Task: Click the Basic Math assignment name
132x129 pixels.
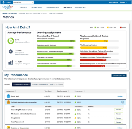Action: [x=15, y=96]
